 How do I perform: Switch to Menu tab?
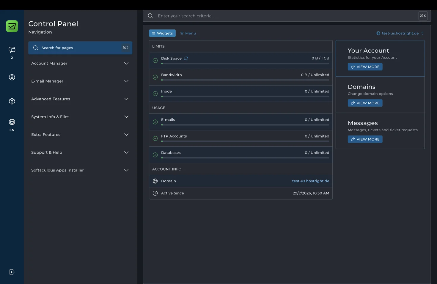pos(188,33)
